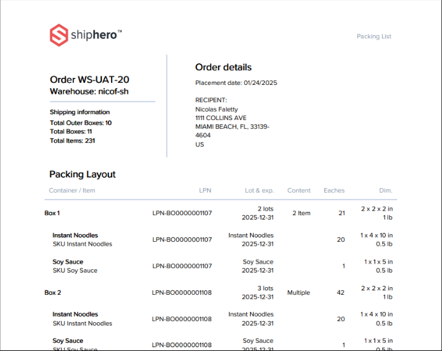Click the Order details heading

pyautogui.click(x=223, y=67)
